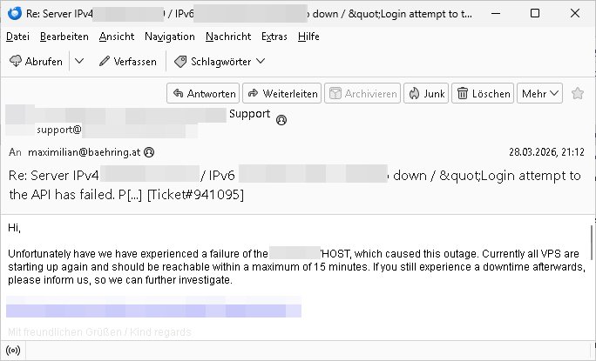The image size is (596, 361).
Task: Open the Schlagwörter tags dropdown
Action: 220,62
